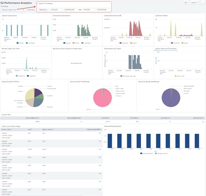Screen dimensions: 206x196
Task: Sort by SearchCount column header
Action: click(x=198, y=118)
